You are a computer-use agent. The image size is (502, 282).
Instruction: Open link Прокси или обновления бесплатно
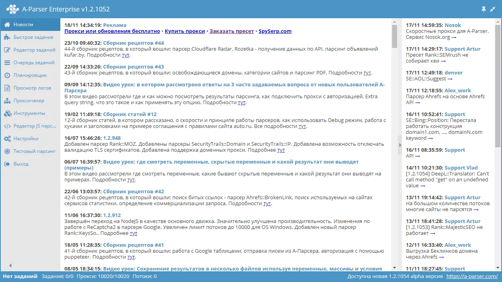[x=112, y=31]
